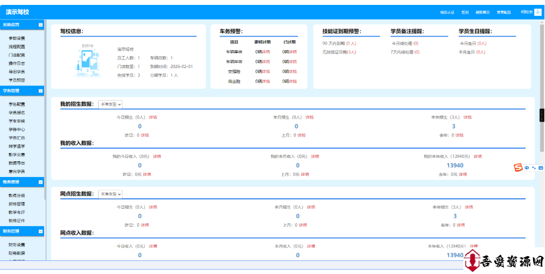Click the Sogou input method S logo
This screenshot has height=274, width=545.
click(x=518, y=168)
